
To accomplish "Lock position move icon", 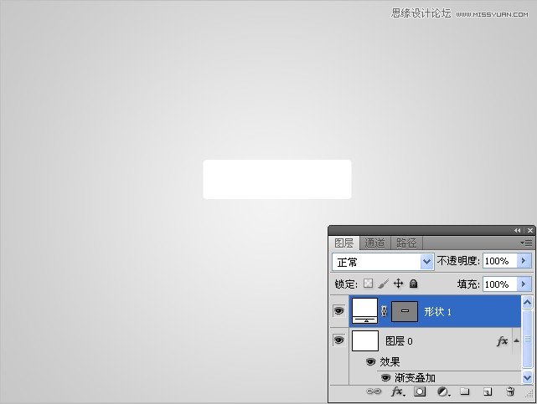I will [398, 284].
